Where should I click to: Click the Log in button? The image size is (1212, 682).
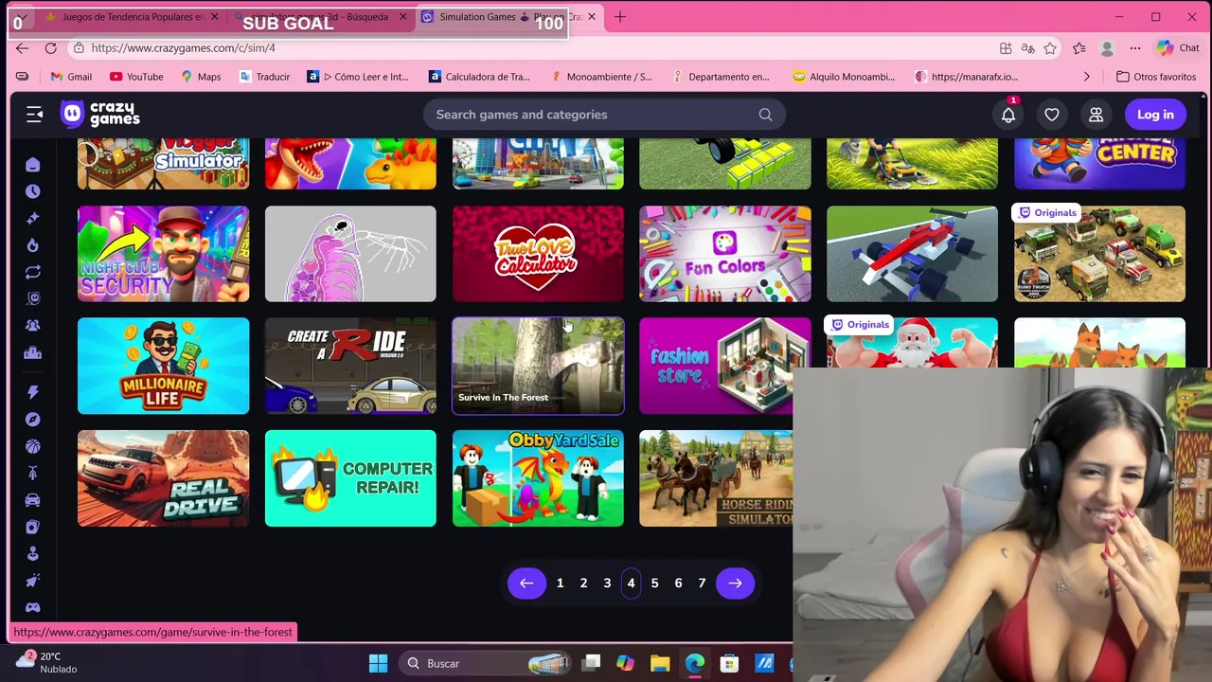pos(1155,115)
